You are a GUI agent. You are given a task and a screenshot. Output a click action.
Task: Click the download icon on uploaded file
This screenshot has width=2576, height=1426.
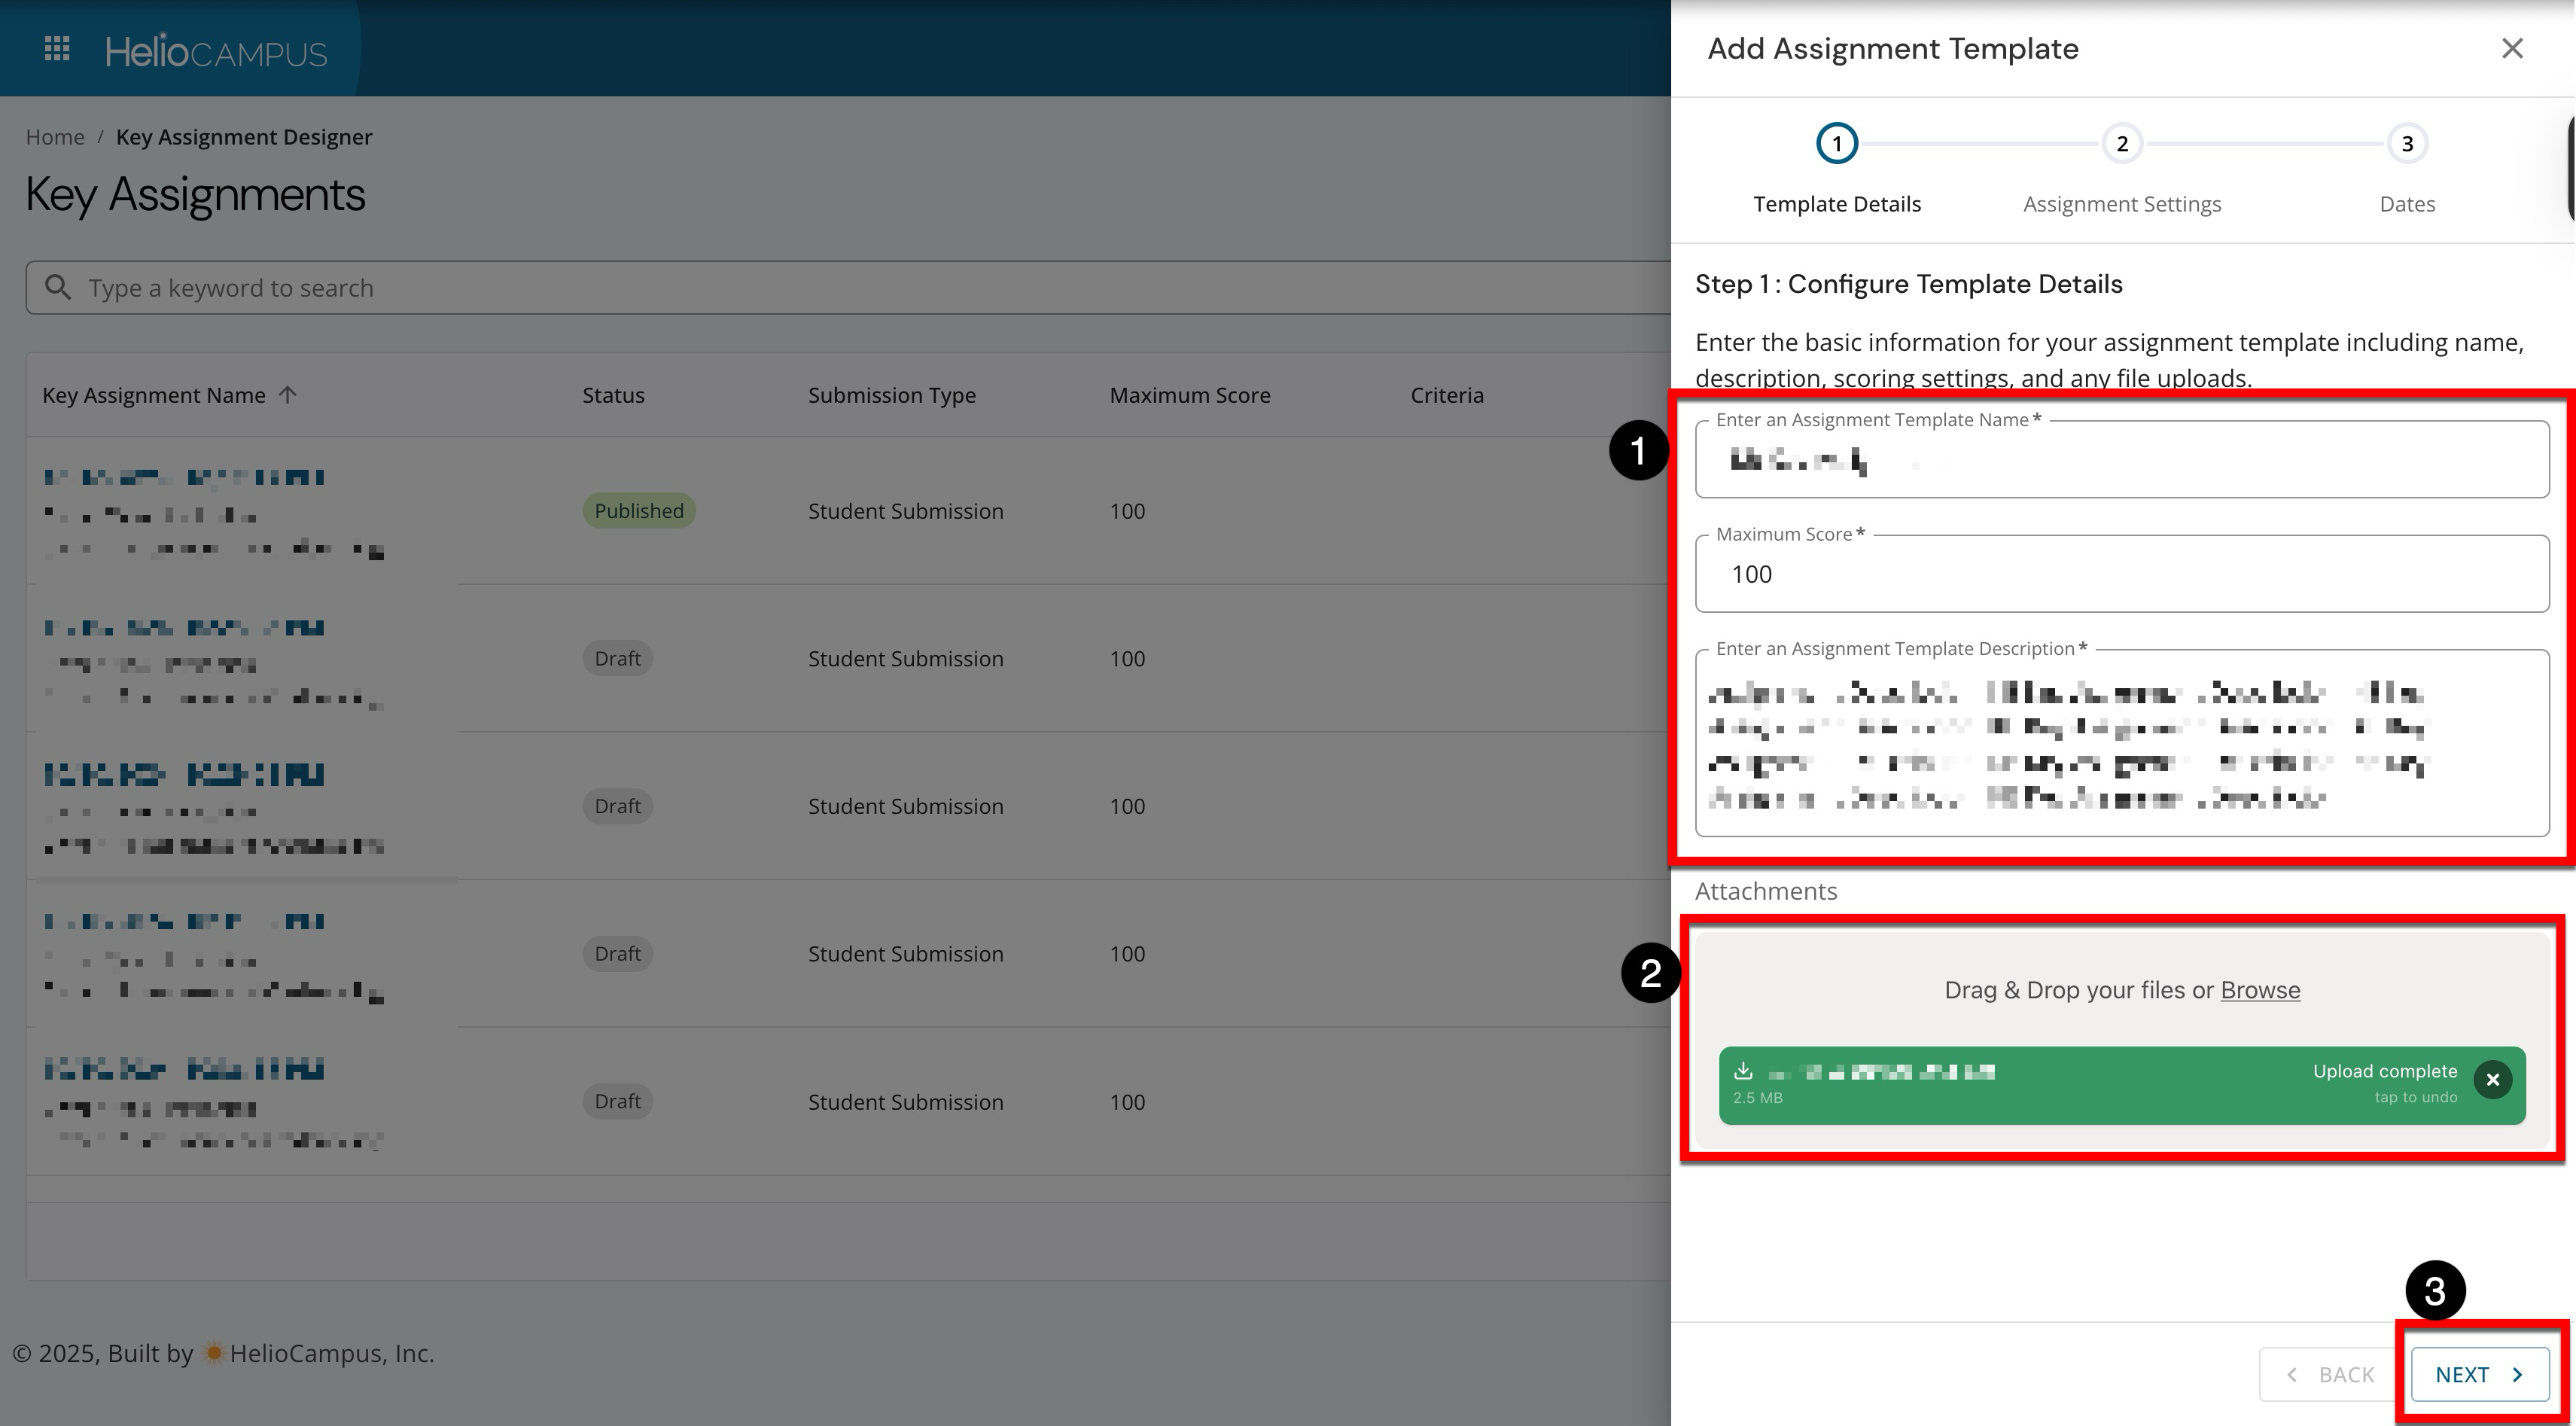tap(1743, 1071)
